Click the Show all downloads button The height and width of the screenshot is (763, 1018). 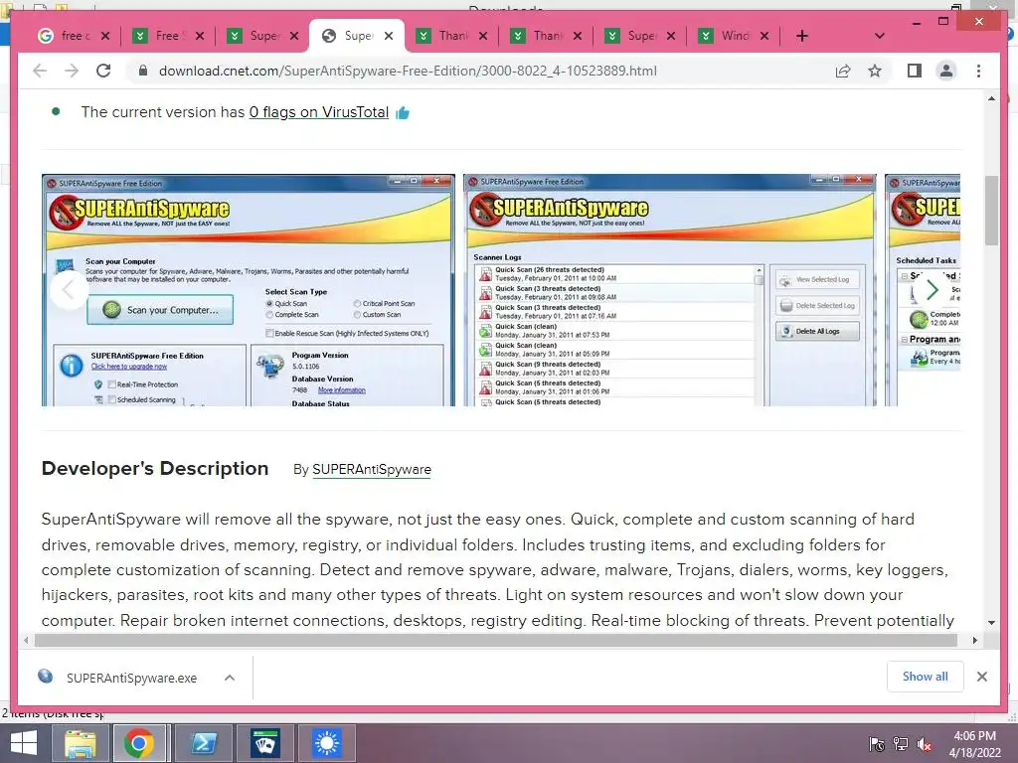click(926, 677)
